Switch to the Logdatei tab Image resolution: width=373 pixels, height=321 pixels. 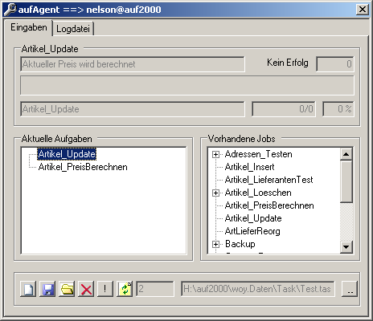point(73,29)
